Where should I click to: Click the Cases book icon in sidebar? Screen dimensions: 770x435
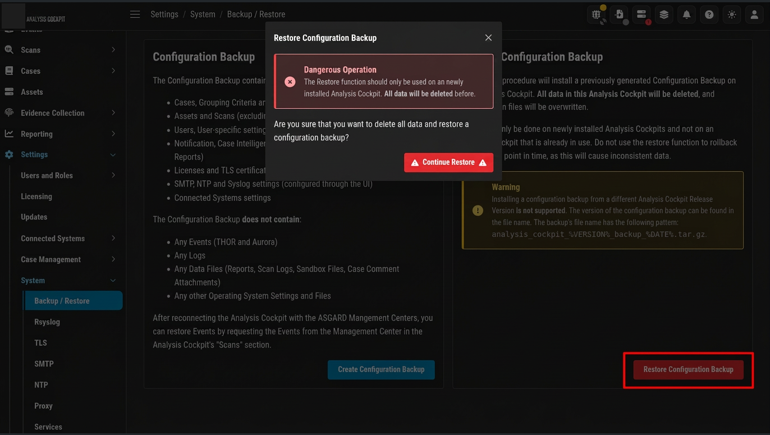pyautogui.click(x=9, y=71)
